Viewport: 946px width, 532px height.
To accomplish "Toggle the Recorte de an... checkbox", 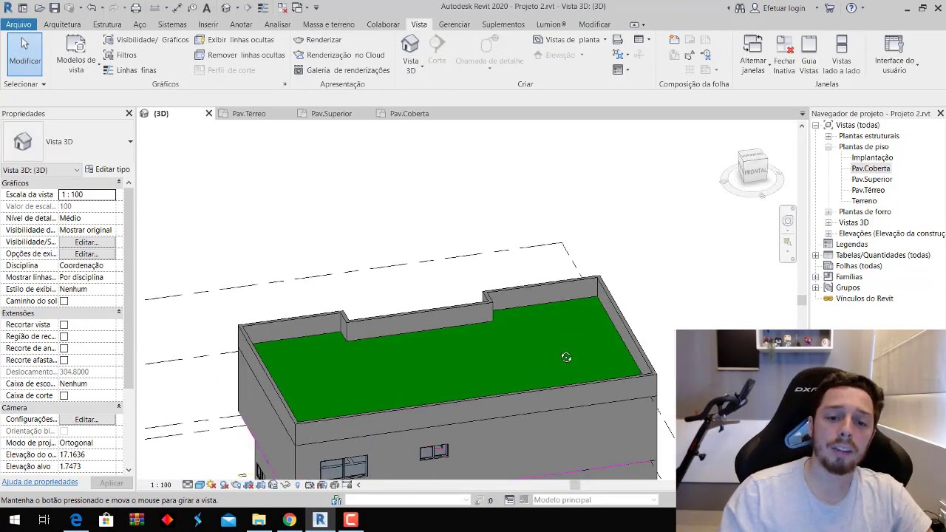I will coord(64,348).
